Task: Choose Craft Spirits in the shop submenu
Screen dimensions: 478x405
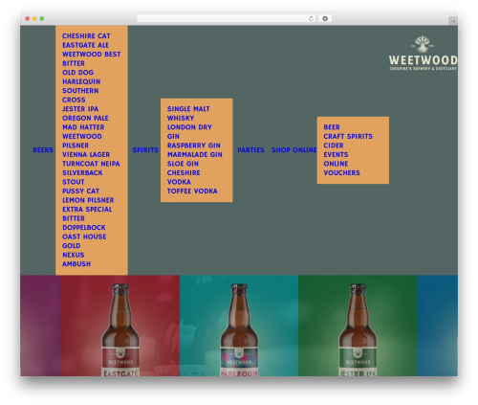Action: pos(348,136)
